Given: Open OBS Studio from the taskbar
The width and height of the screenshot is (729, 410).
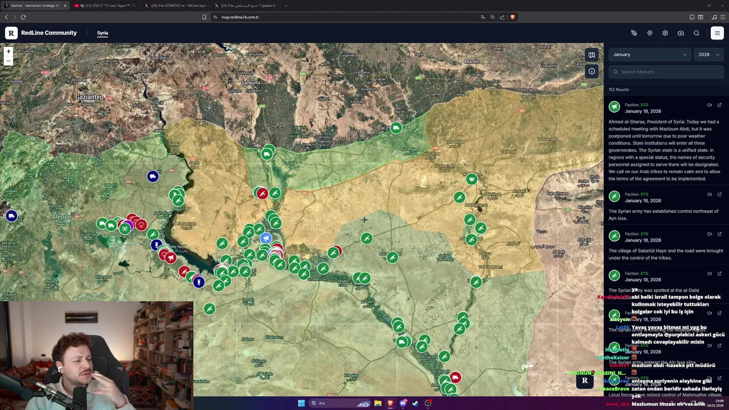Looking at the screenshot, I should tap(428, 403).
